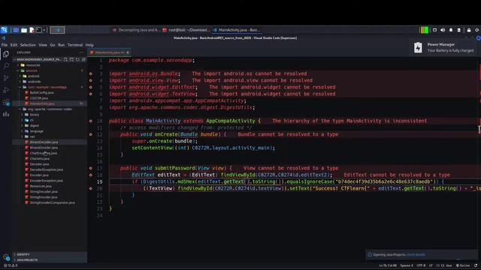481x270 pixels.
Task: Click New File icon in explorer header
Action: click(65, 59)
